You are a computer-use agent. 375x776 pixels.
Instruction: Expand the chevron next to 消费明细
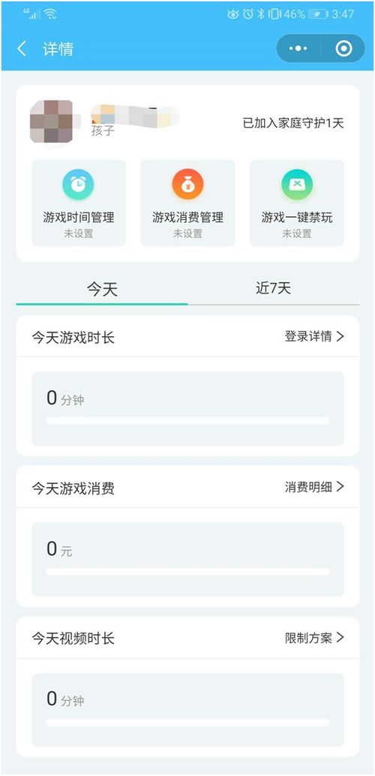click(340, 487)
